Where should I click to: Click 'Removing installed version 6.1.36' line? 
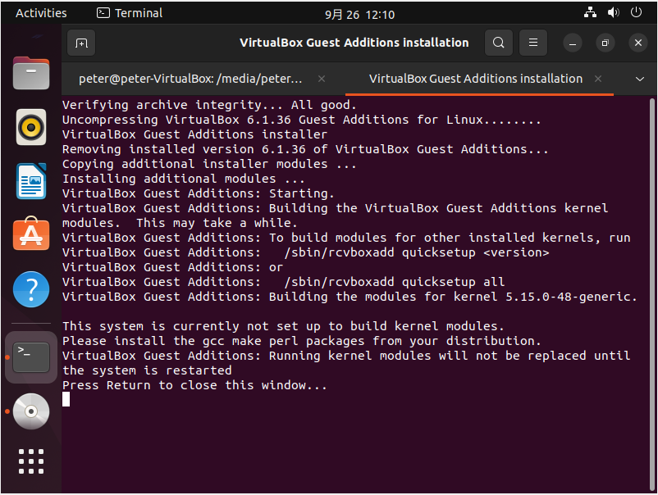tap(305, 149)
